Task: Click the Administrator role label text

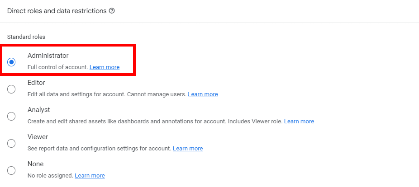Action: 48,56
